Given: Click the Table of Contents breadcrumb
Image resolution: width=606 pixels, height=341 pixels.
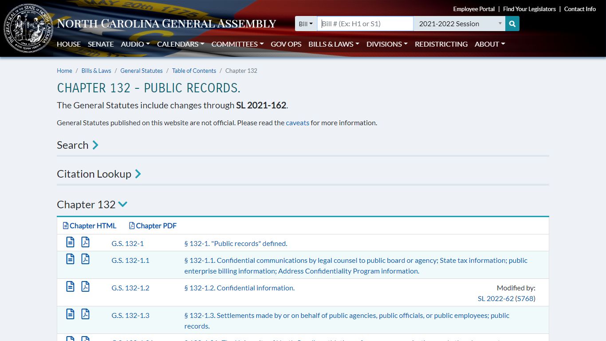Looking at the screenshot, I should pyautogui.click(x=194, y=71).
